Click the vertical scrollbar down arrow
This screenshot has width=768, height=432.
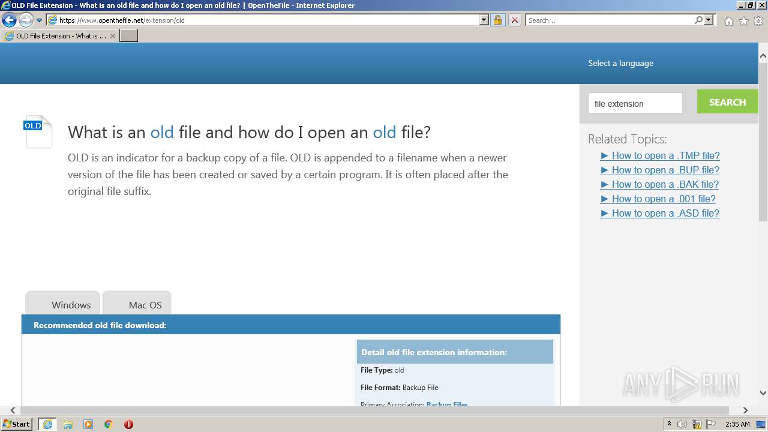pos(763,393)
